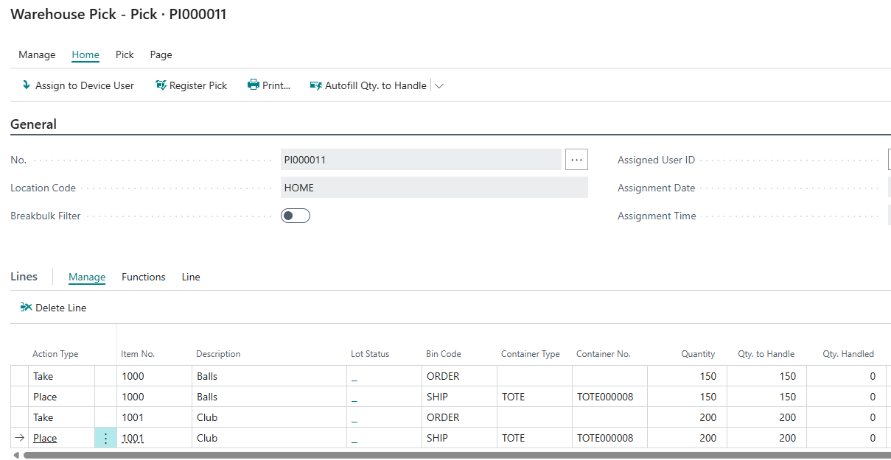
Task: Click the General section heading
Action: 34,124
